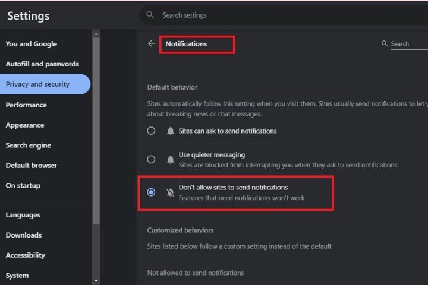Open the You and Google section
This screenshot has height=285, width=428.
(x=31, y=44)
